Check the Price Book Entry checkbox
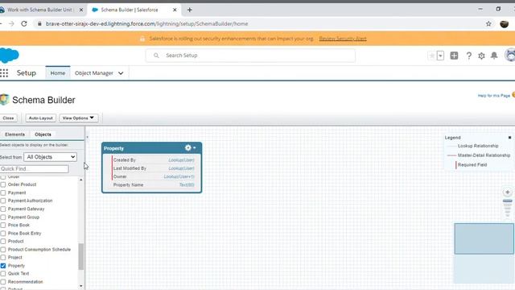515x290 pixels. coord(3,233)
